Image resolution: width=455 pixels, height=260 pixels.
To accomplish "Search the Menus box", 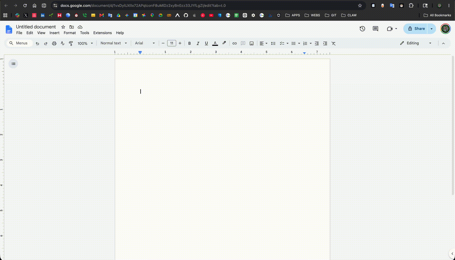I will pyautogui.click(x=19, y=43).
